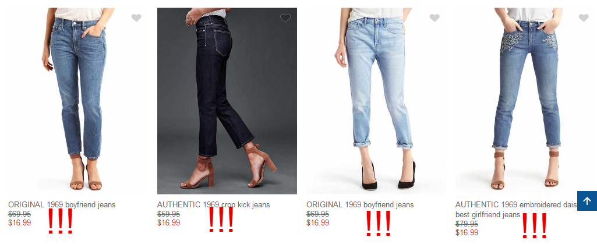Click the crossed-out $59.95 original price
The height and width of the screenshot is (244, 597).
(x=169, y=214)
